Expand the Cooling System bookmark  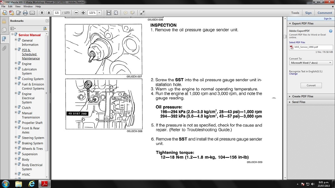(x=16, y=78)
